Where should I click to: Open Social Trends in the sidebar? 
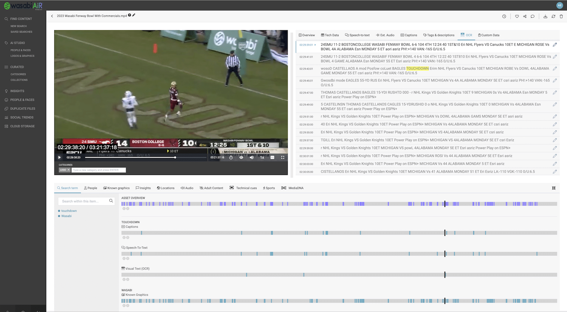(19, 117)
